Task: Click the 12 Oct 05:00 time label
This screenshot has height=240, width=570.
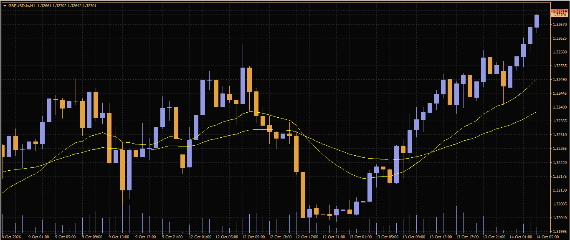Action: pyautogui.click(x=226, y=237)
